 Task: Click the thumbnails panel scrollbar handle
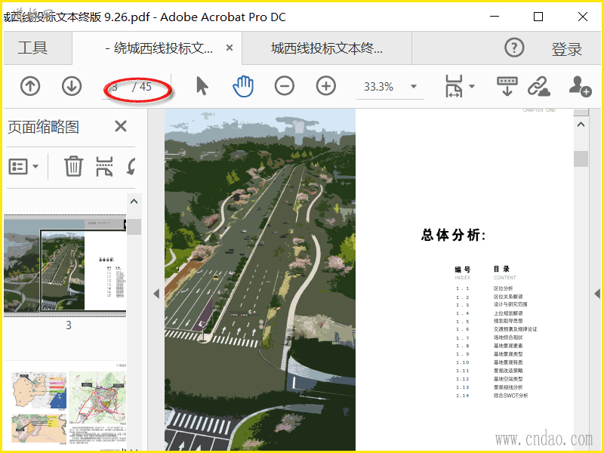click(134, 227)
